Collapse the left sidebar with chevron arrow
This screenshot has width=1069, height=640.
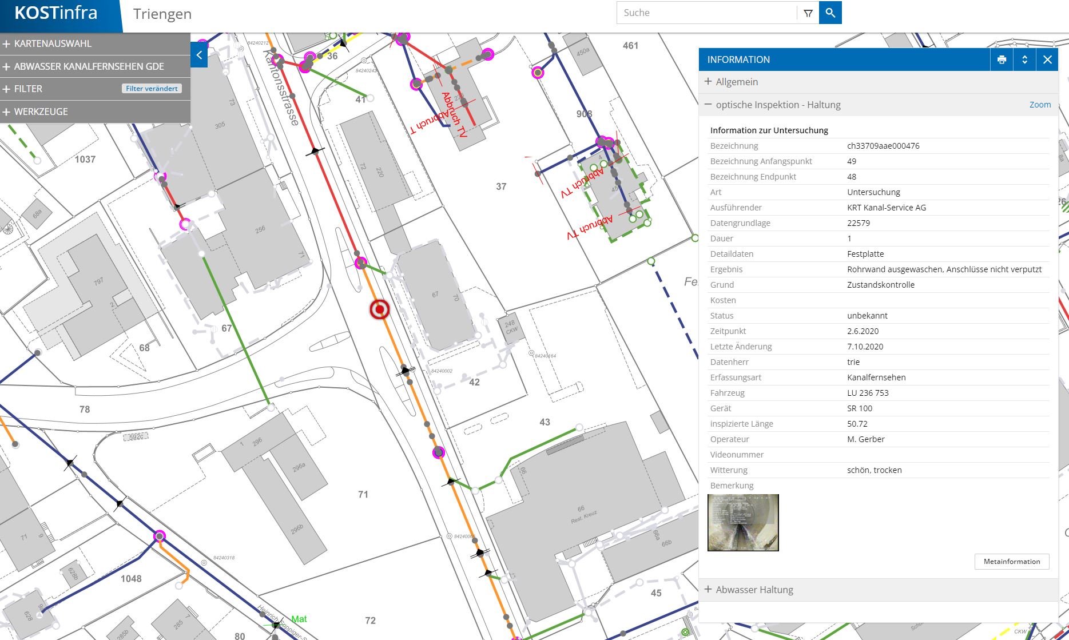[199, 55]
